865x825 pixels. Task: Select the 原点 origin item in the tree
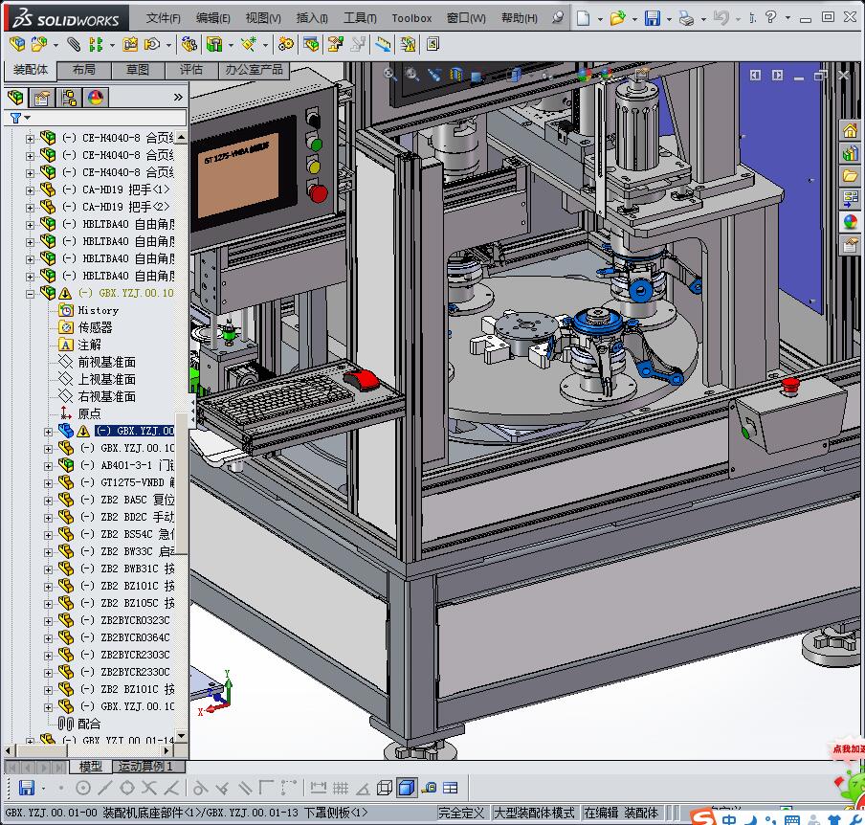(89, 413)
